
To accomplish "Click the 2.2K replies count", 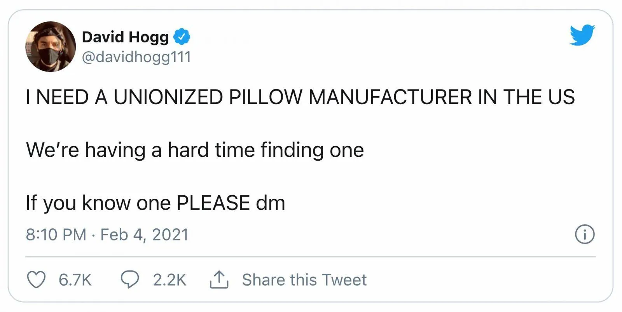I will 169,280.
